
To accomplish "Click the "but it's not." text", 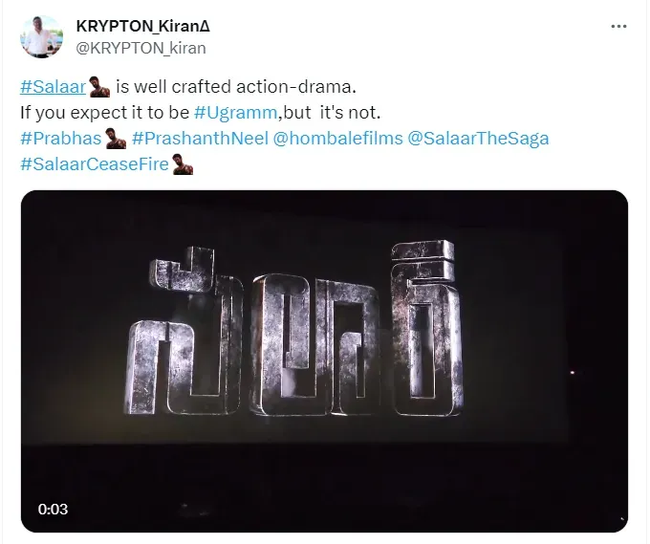I will coord(332,113).
